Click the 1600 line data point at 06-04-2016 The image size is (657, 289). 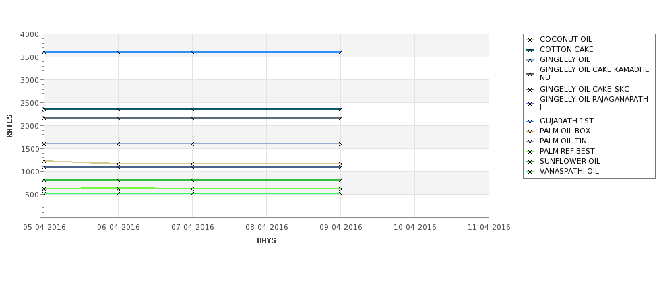click(118, 143)
